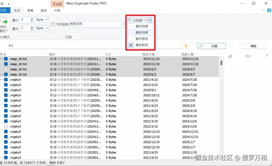Uncheck last visible .nojekyll row checkbox

click(6, 158)
